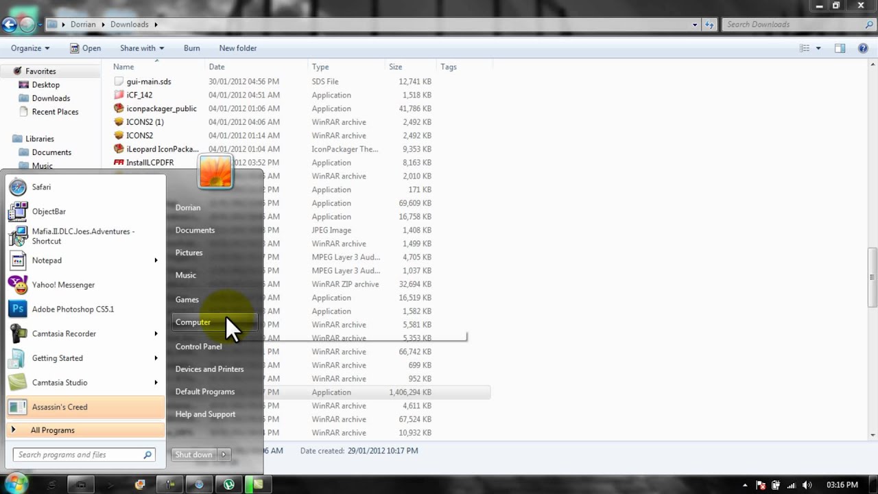
Task: Show hidden tray icons arrow
Action: click(x=746, y=485)
